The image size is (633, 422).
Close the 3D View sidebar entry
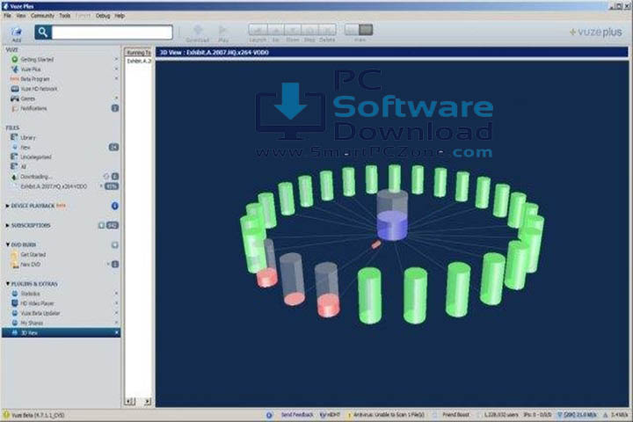[x=116, y=332]
